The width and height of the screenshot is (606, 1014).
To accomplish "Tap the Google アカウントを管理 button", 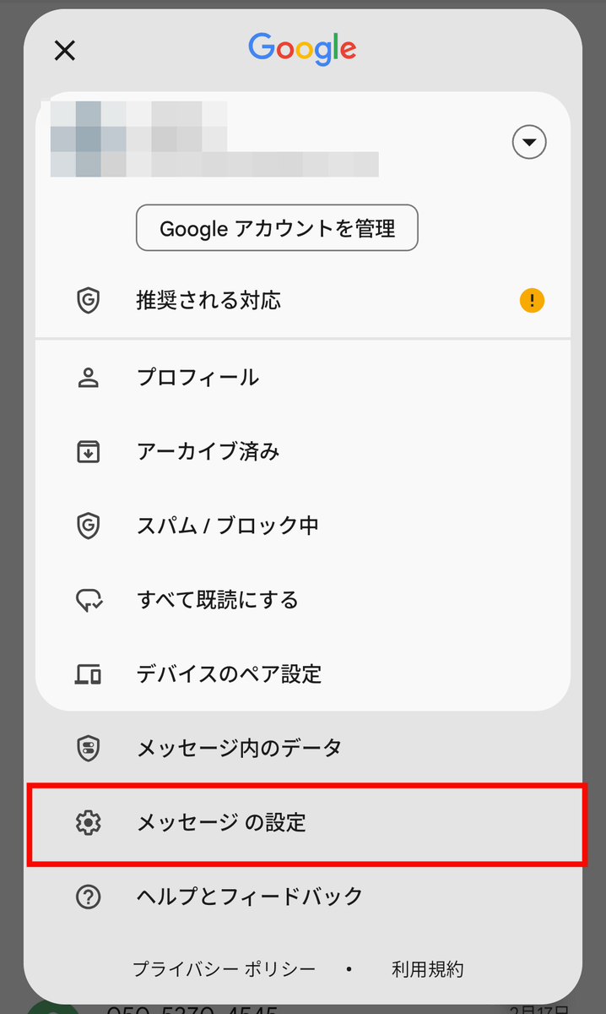I will 277,228.
